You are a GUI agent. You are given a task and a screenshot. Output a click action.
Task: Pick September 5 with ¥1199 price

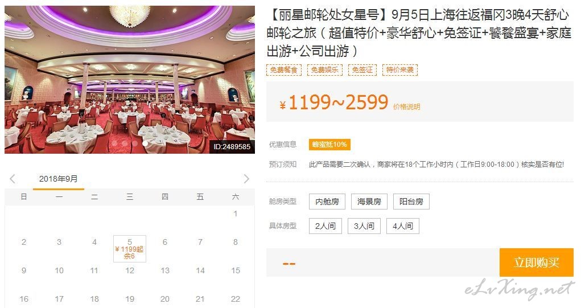tap(130, 249)
